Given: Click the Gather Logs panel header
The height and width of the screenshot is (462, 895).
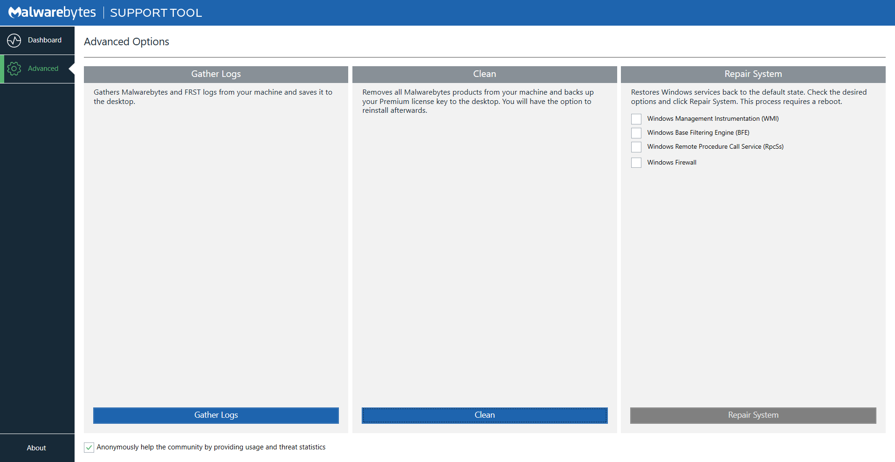Looking at the screenshot, I should click(216, 74).
